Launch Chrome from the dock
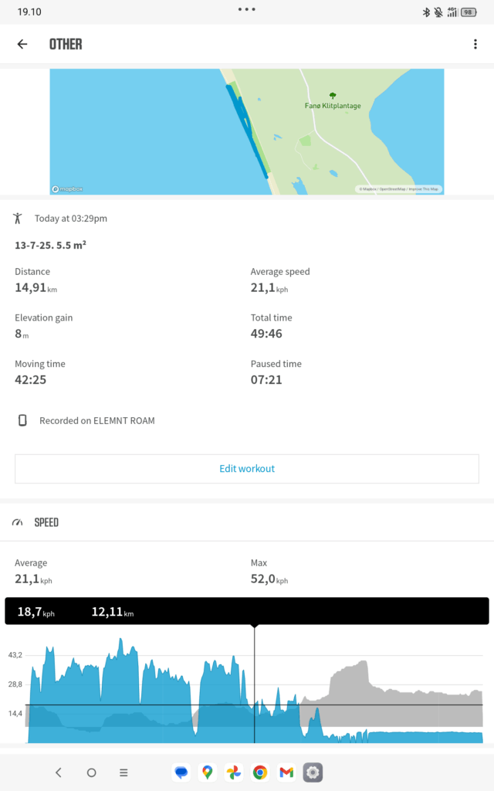Screen dimensions: 494x791 coord(260,772)
